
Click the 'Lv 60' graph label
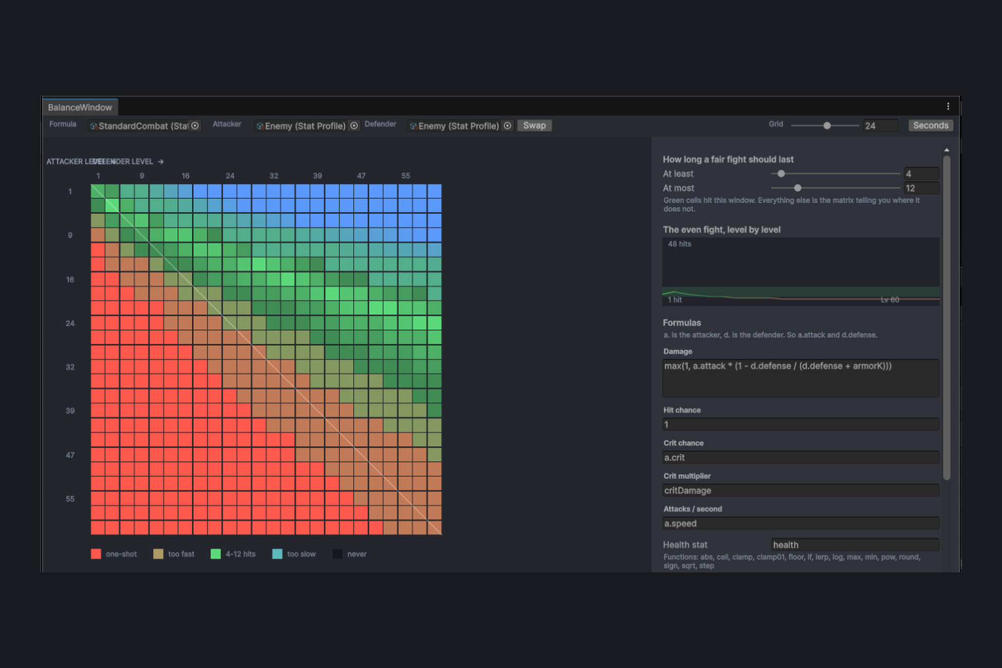pos(890,300)
